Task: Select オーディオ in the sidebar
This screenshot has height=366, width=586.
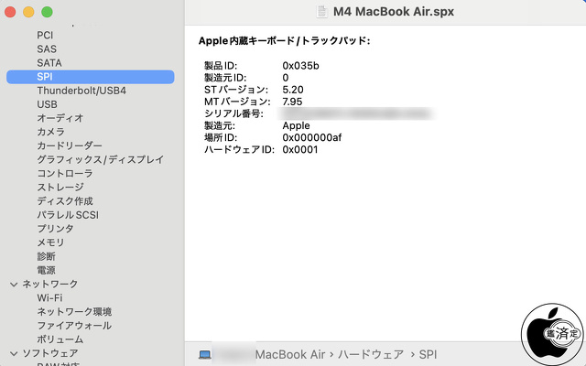Action: click(60, 118)
